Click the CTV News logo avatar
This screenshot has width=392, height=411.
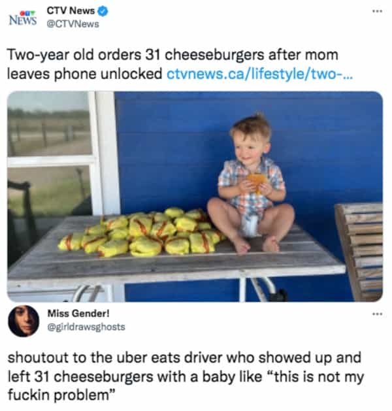[x=22, y=18]
